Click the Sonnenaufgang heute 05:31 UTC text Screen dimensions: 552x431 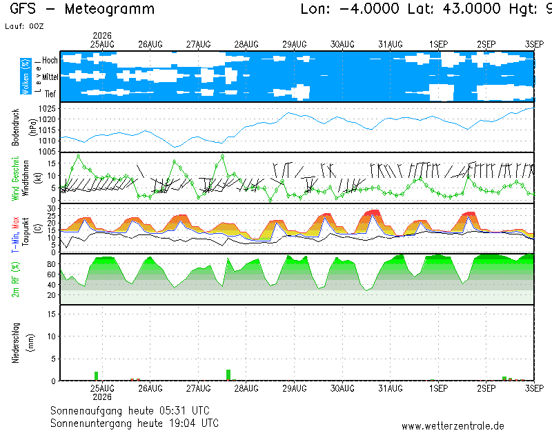coord(130,410)
